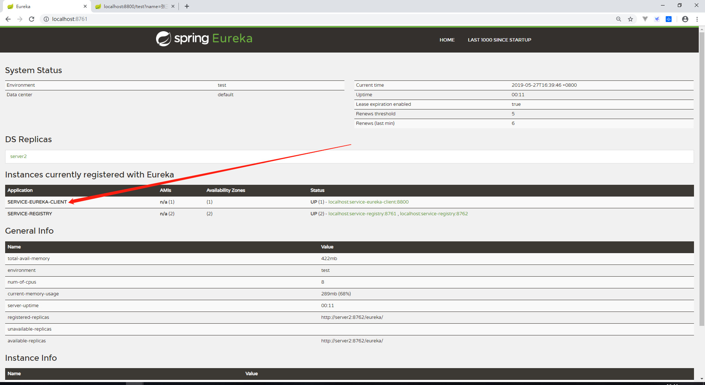The height and width of the screenshot is (385, 705).
Task: Select the unavailable-replicas row name
Action: 29,329
